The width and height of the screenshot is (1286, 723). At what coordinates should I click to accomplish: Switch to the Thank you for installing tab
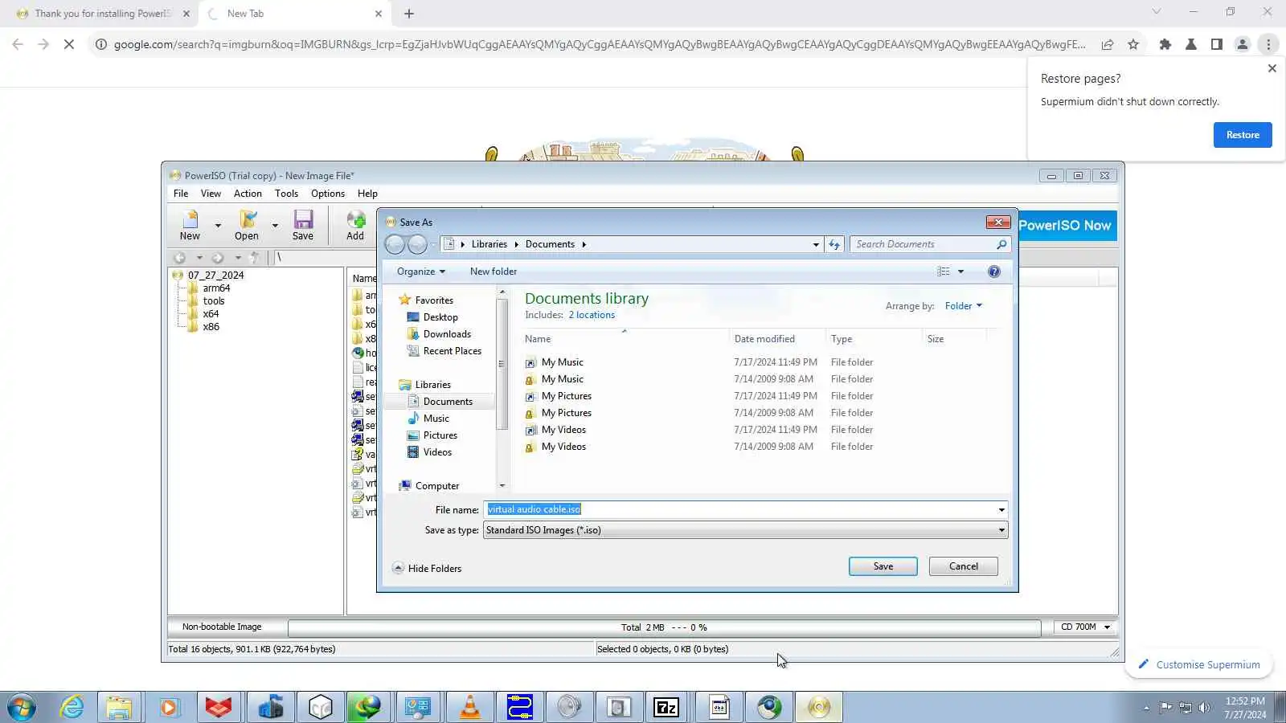point(102,14)
